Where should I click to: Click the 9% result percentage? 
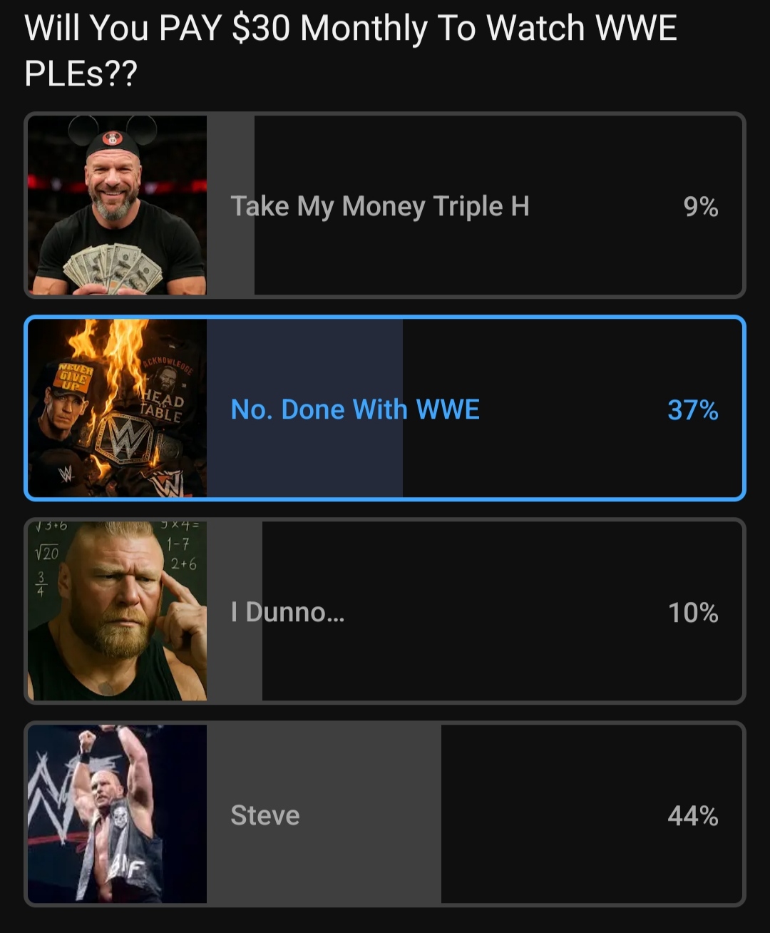[x=700, y=207]
